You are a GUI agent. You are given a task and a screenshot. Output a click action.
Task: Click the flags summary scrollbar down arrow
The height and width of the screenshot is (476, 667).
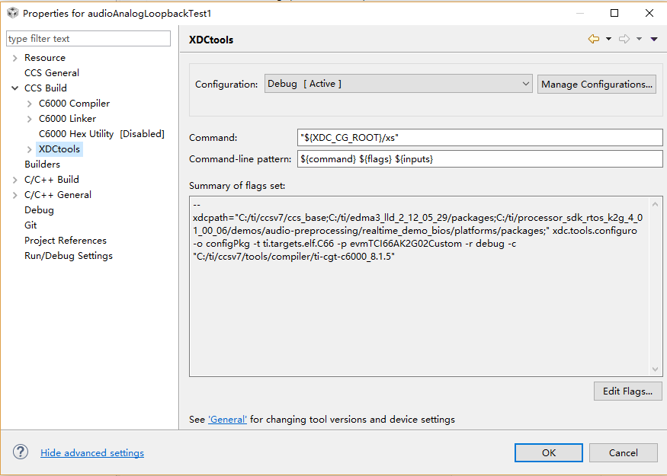click(655, 369)
